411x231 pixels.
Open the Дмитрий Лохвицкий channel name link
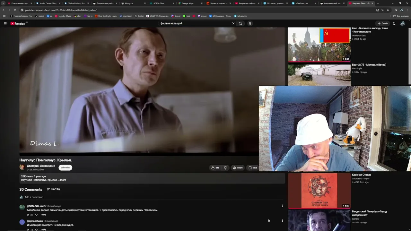[41, 166]
